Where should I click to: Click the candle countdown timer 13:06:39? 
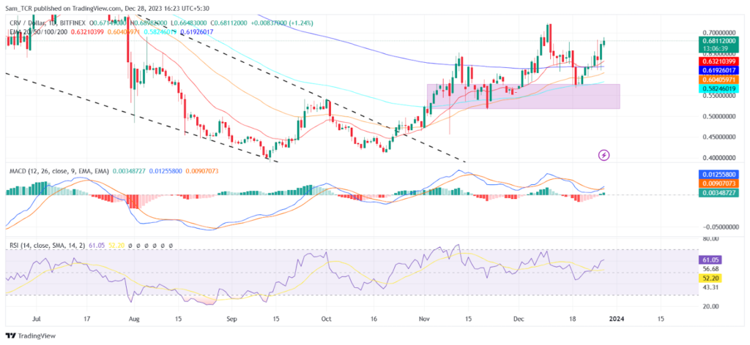pos(715,49)
